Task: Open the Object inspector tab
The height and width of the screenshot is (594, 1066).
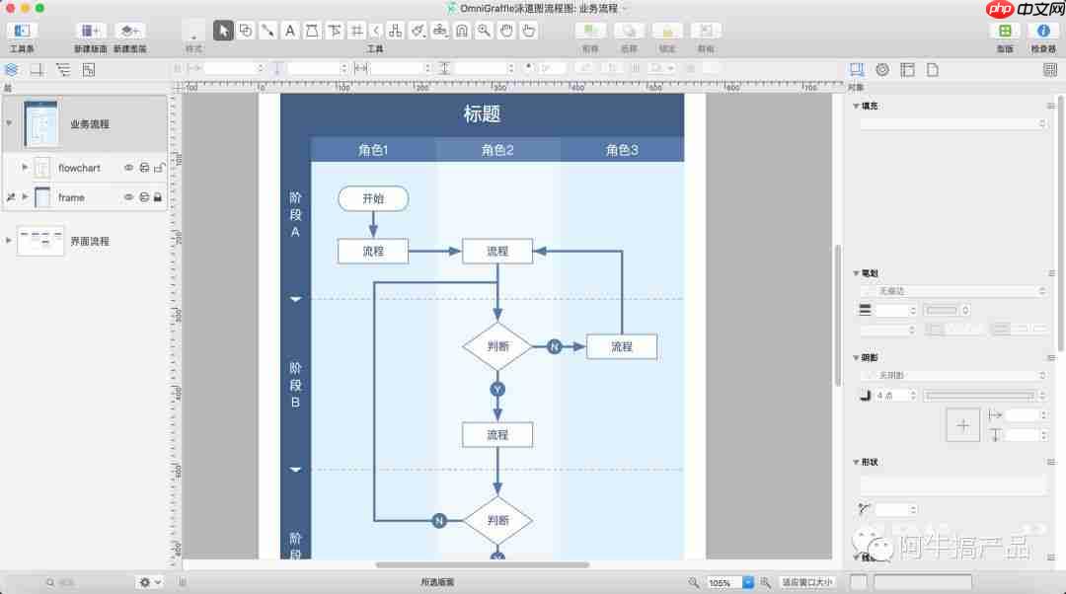Action: (857, 70)
